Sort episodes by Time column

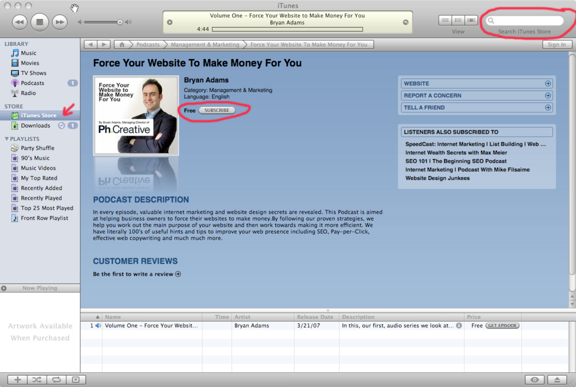[x=217, y=317]
